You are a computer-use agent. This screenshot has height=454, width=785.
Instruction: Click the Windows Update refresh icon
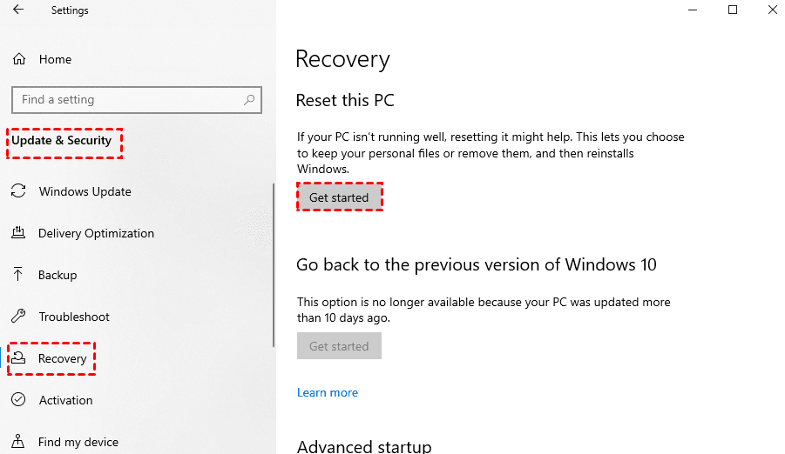18,191
